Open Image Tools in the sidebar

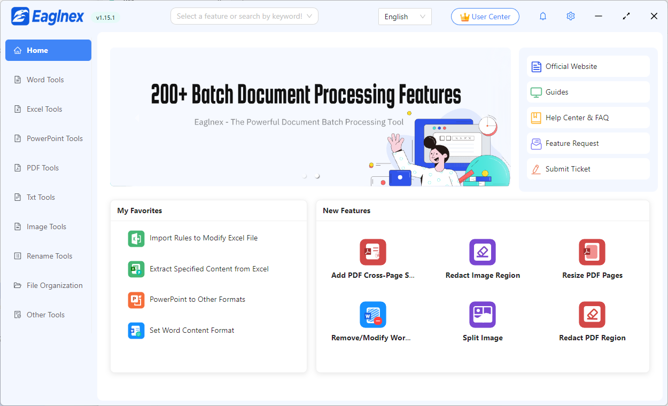pyautogui.click(x=48, y=227)
